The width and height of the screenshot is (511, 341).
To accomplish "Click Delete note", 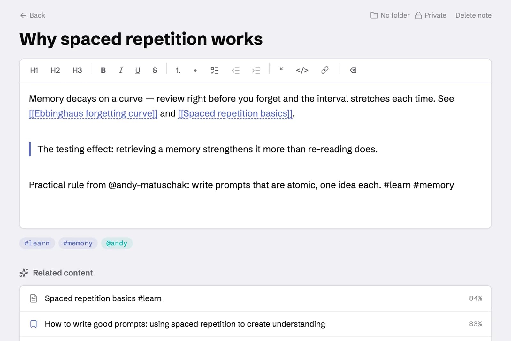I will [x=473, y=15].
